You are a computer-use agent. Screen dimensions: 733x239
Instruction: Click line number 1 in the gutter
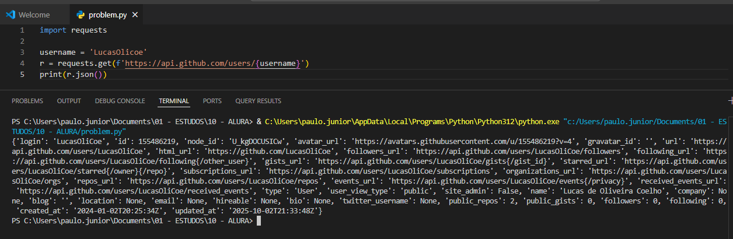(22, 30)
